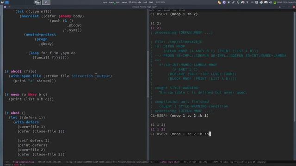Click the echo area at the bottom of Emacs

coord(148,165)
